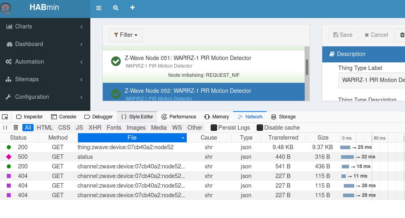Click the 32 ms timeline bar

click(x=347, y=157)
